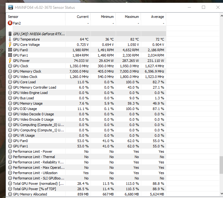The image size is (223, 198).
Task: Click the thermometer icon next to GPU Temperature
Action: pyautogui.click(x=10, y=39)
